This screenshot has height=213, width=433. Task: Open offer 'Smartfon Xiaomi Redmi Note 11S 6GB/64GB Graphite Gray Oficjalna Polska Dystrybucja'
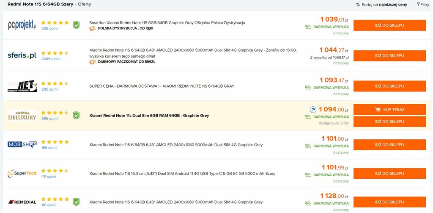(x=167, y=23)
